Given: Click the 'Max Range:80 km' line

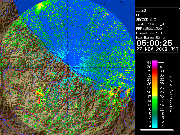Looking at the screenshot, I should (x=151, y=38).
